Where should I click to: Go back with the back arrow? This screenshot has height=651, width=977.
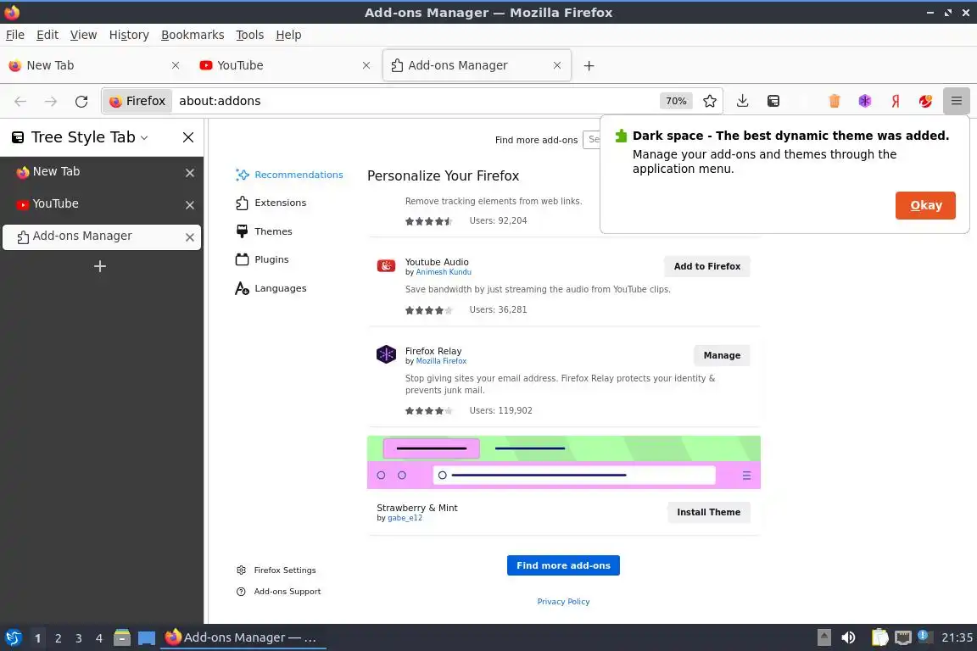[x=20, y=101]
